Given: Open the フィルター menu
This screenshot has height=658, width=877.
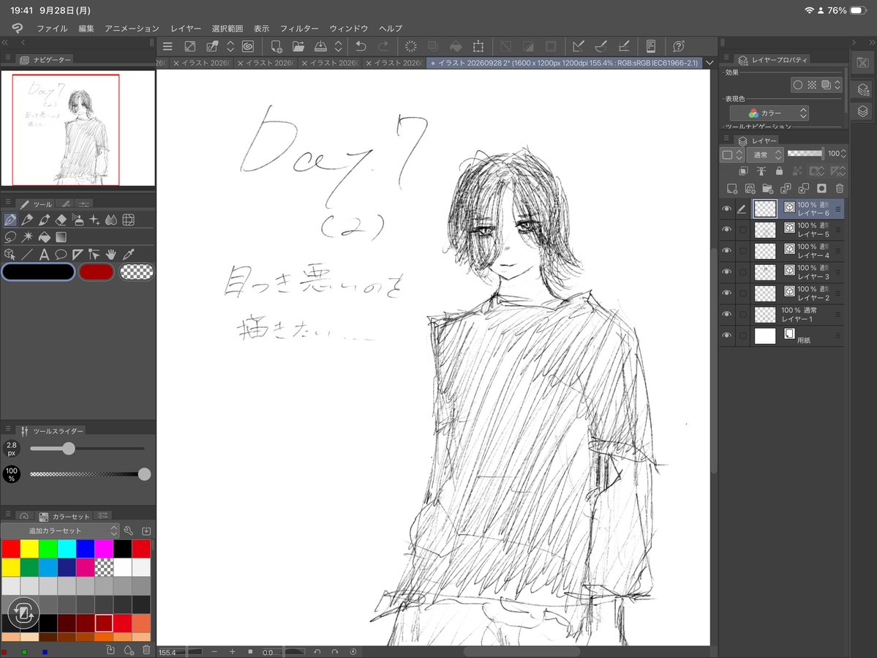Looking at the screenshot, I should coord(299,29).
